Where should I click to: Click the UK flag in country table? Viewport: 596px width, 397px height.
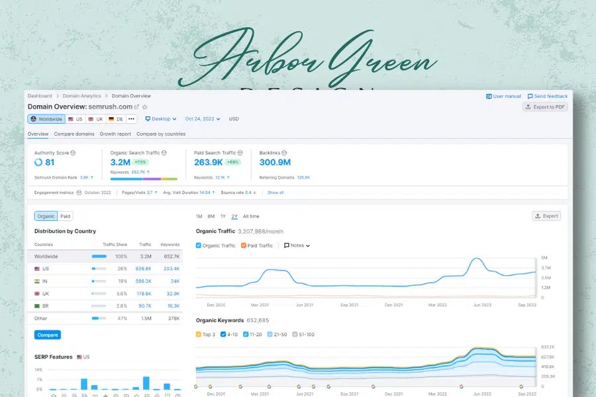[x=37, y=294]
